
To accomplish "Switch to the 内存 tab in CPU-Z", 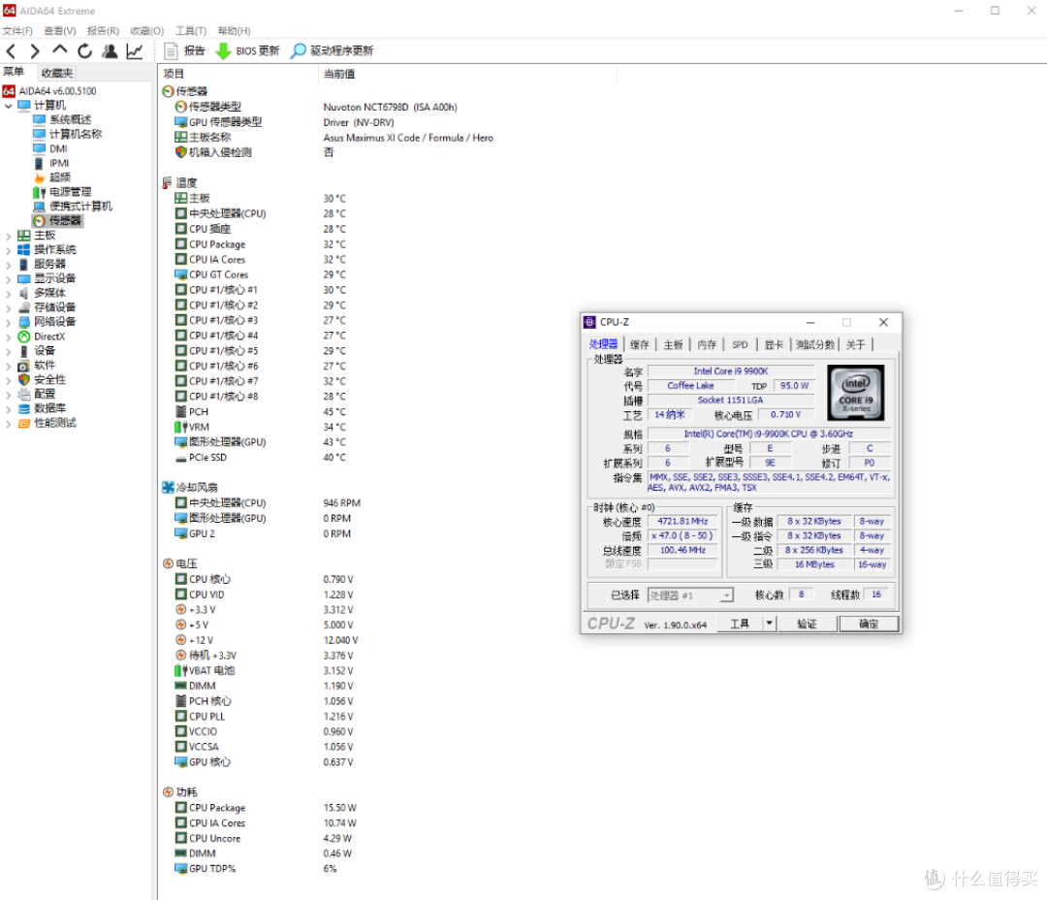I will click(707, 344).
